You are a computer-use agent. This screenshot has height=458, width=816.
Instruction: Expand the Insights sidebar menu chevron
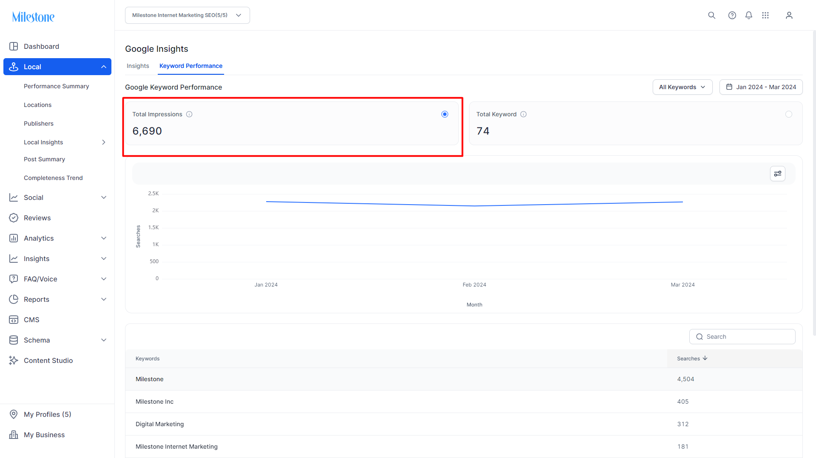(x=103, y=259)
